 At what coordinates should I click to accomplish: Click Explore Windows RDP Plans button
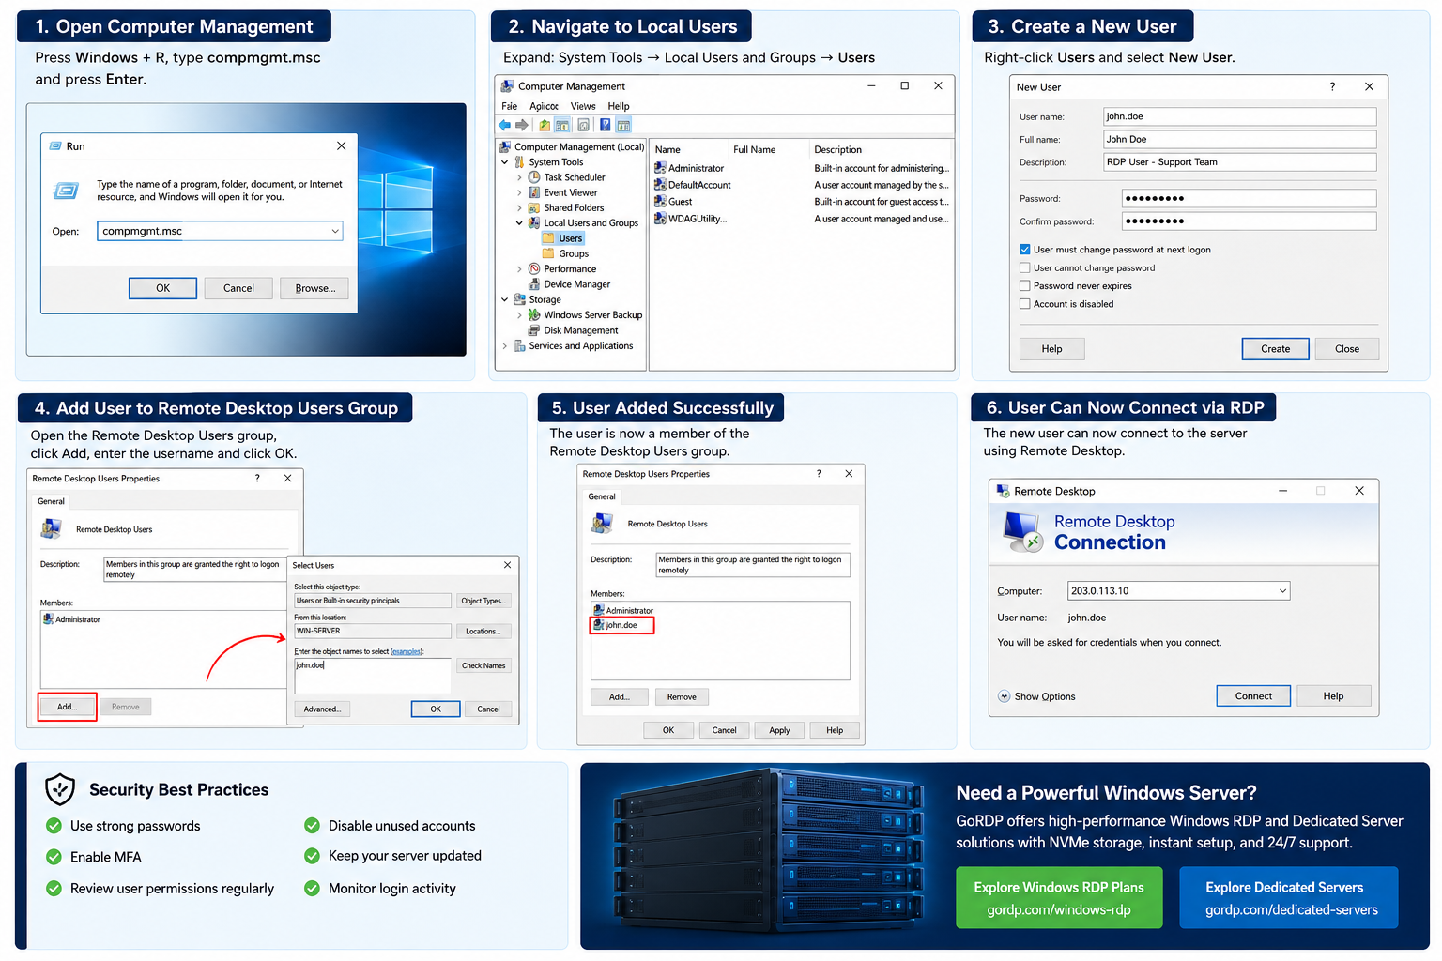click(x=1059, y=897)
